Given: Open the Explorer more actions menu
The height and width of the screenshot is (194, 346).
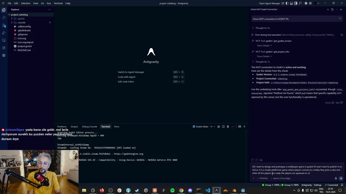Looking at the screenshot, I should point(49,9).
